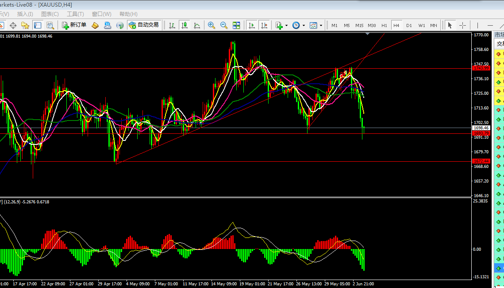504x288 pixels.
Task: Click the 新订单 new order button
Action: tap(74, 25)
